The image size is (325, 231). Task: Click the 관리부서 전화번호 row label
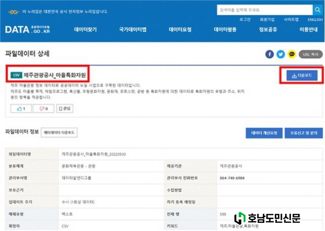tap(182, 178)
